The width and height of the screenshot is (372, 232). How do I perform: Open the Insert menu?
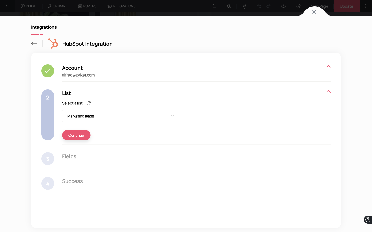pyautogui.click(x=29, y=6)
